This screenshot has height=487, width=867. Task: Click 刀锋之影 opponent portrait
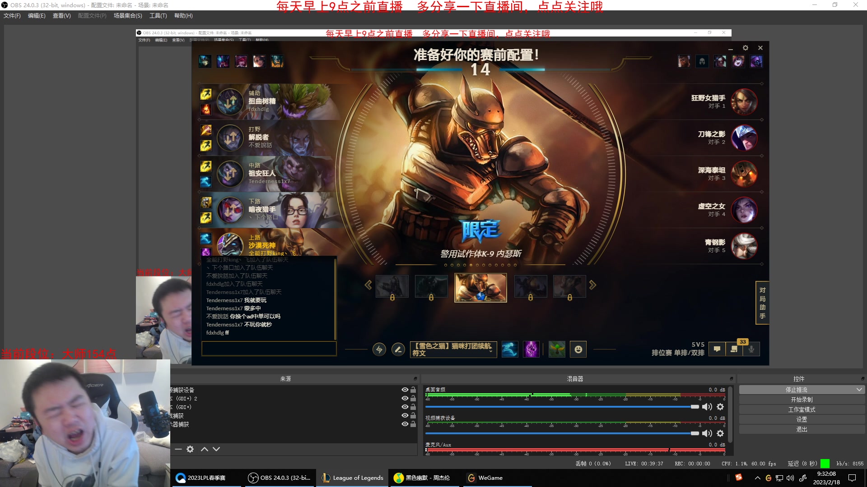[744, 138]
